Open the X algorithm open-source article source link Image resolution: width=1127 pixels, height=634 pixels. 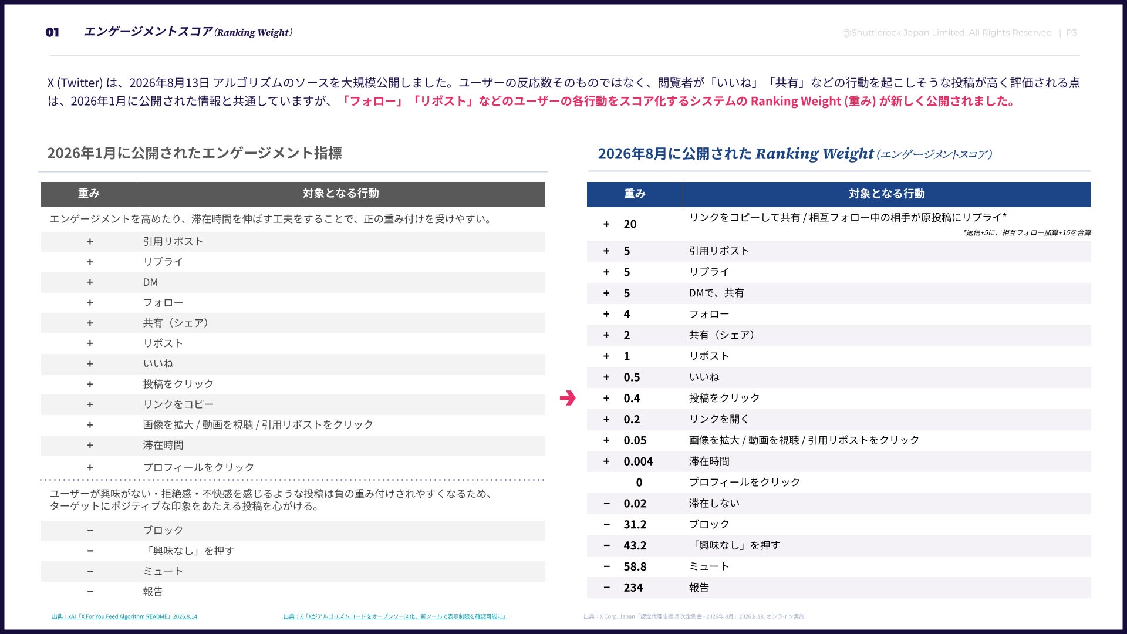point(395,616)
